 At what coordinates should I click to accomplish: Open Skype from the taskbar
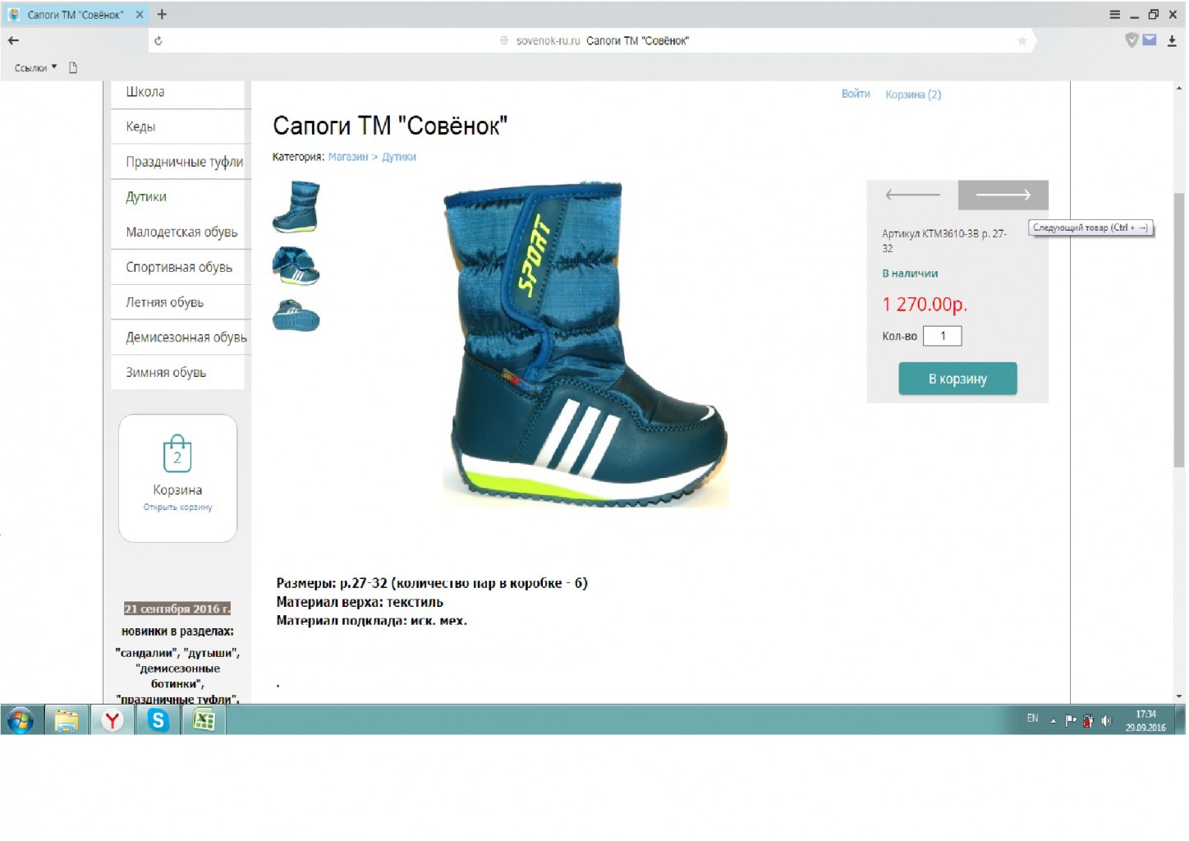pyautogui.click(x=158, y=720)
